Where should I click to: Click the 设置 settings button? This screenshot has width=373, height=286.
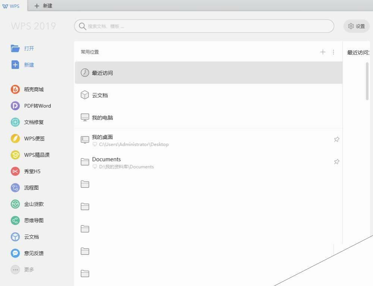pyautogui.click(x=356, y=26)
